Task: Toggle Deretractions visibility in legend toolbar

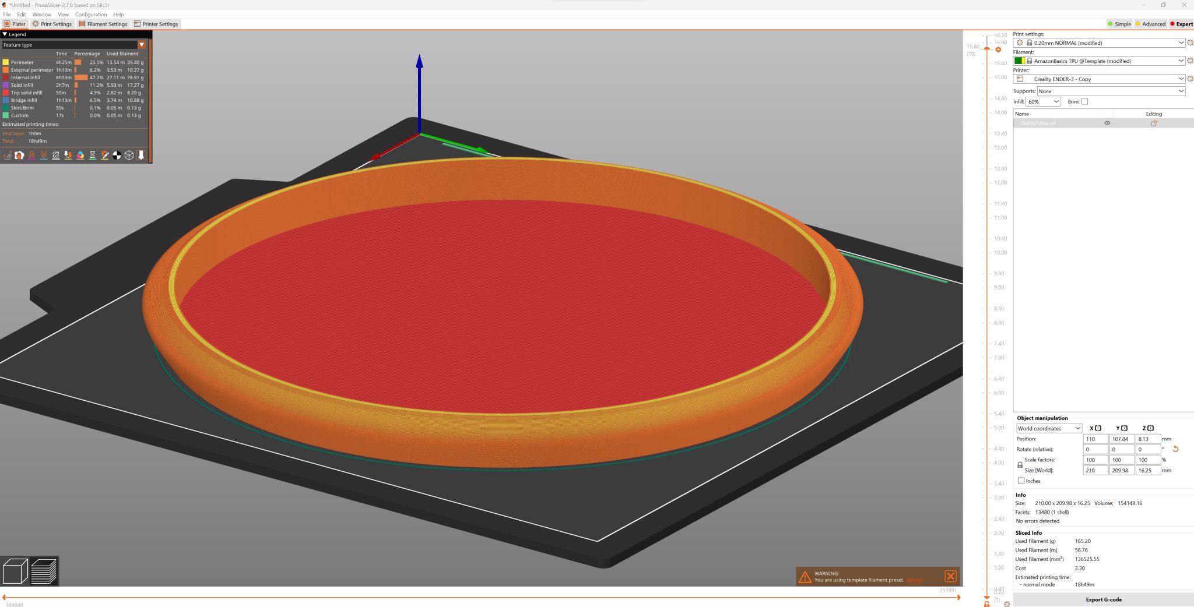Action: (x=44, y=155)
